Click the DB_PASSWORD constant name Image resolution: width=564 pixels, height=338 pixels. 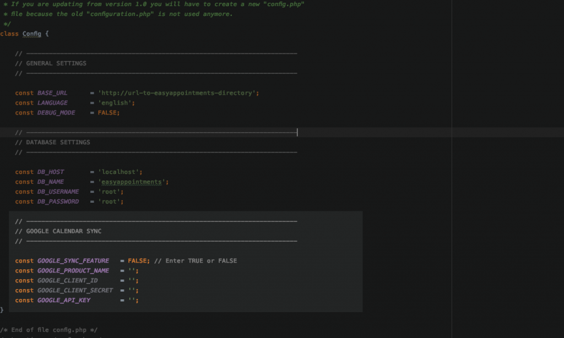click(58, 201)
